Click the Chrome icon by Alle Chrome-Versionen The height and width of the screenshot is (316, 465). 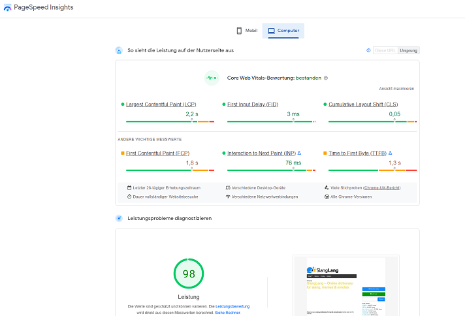coord(327,197)
